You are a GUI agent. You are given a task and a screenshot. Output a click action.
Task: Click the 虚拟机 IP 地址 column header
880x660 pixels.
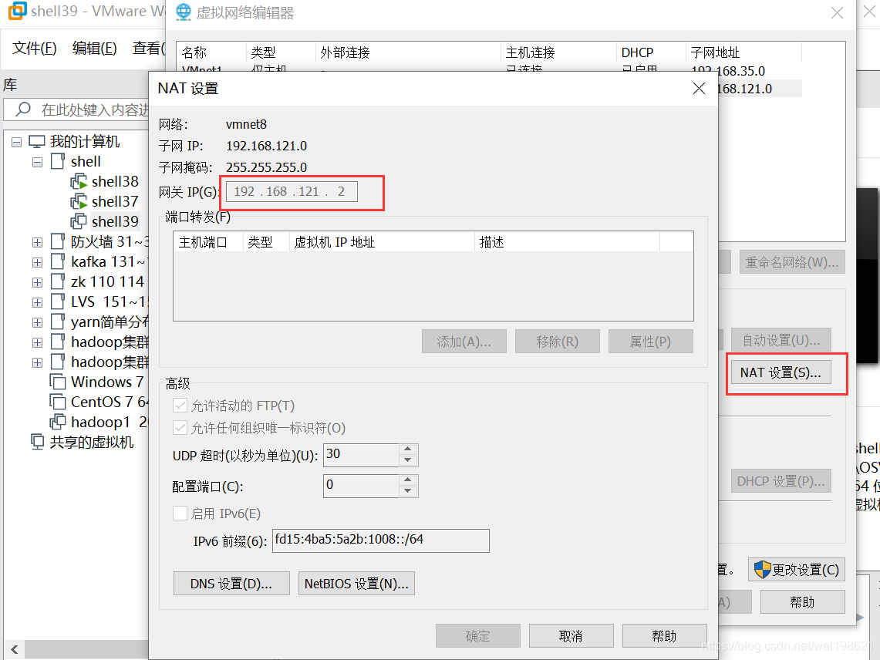point(382,242)
